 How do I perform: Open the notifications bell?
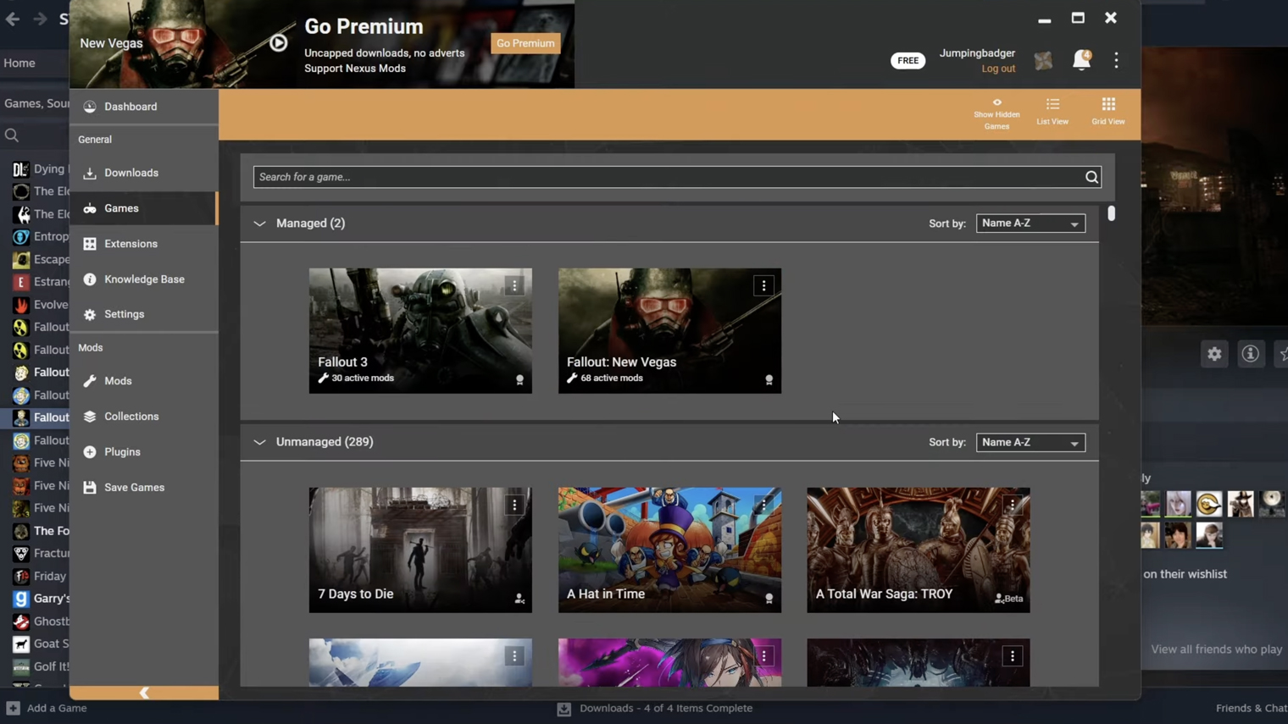[1081, 60]
